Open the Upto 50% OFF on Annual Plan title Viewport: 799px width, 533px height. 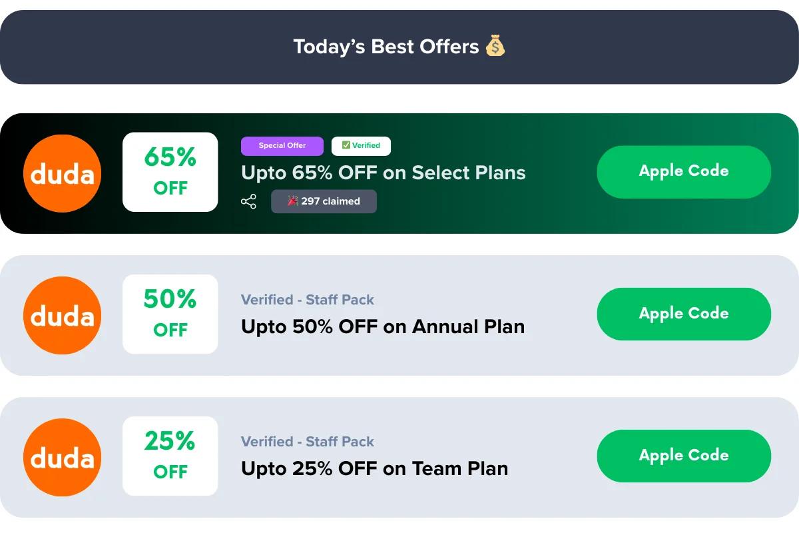coord(383,327)
